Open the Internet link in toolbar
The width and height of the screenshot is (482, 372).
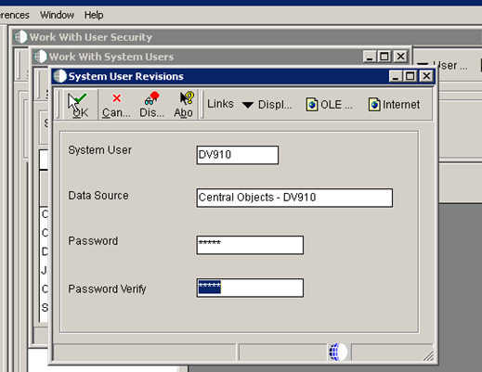point(394,105)
